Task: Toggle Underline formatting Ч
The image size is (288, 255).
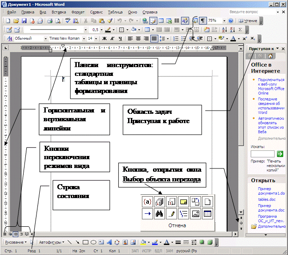Action: point(120,38)
